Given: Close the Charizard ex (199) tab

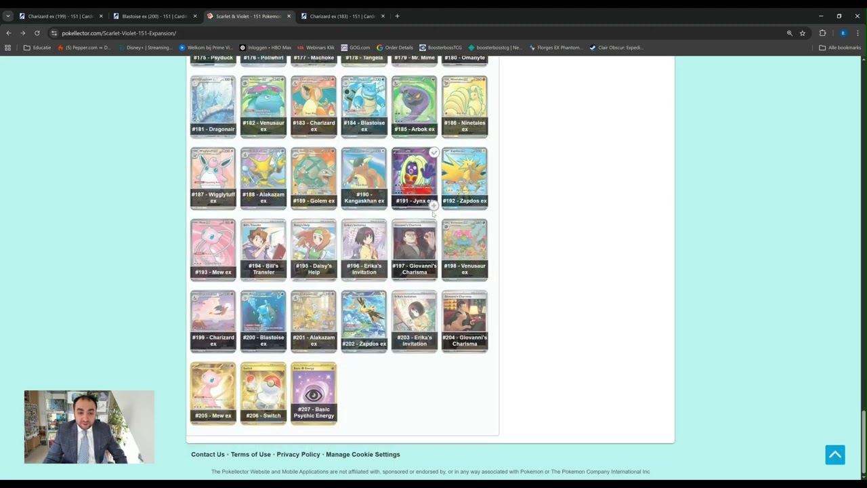Looking at the screenshot, I should pos(101,16).
